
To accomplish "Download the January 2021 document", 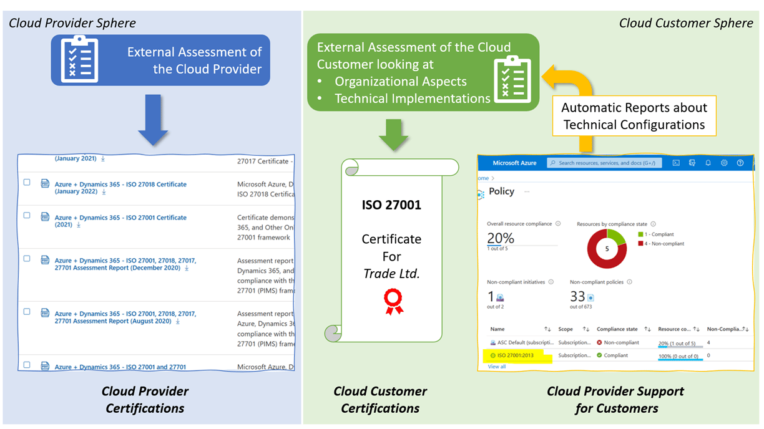I will (103, 158).
